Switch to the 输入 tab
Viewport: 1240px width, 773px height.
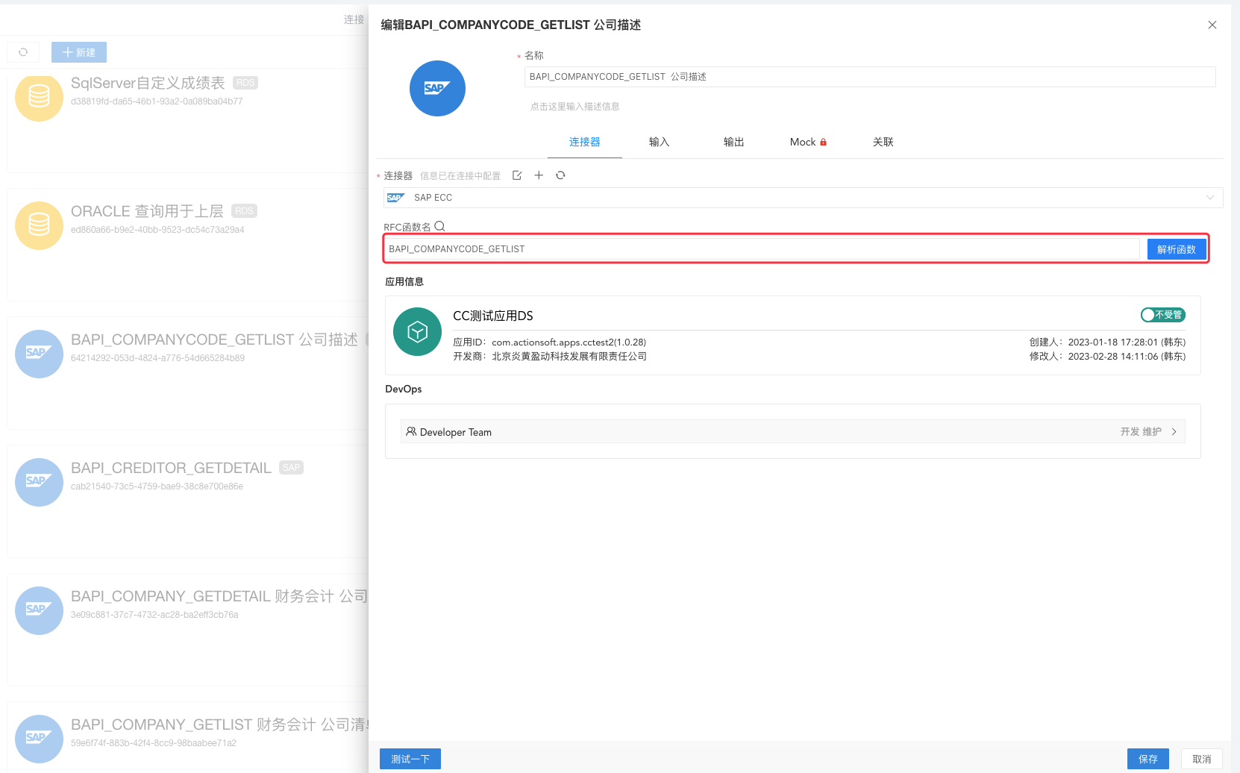pyautogui.click(x=659, y=142)
